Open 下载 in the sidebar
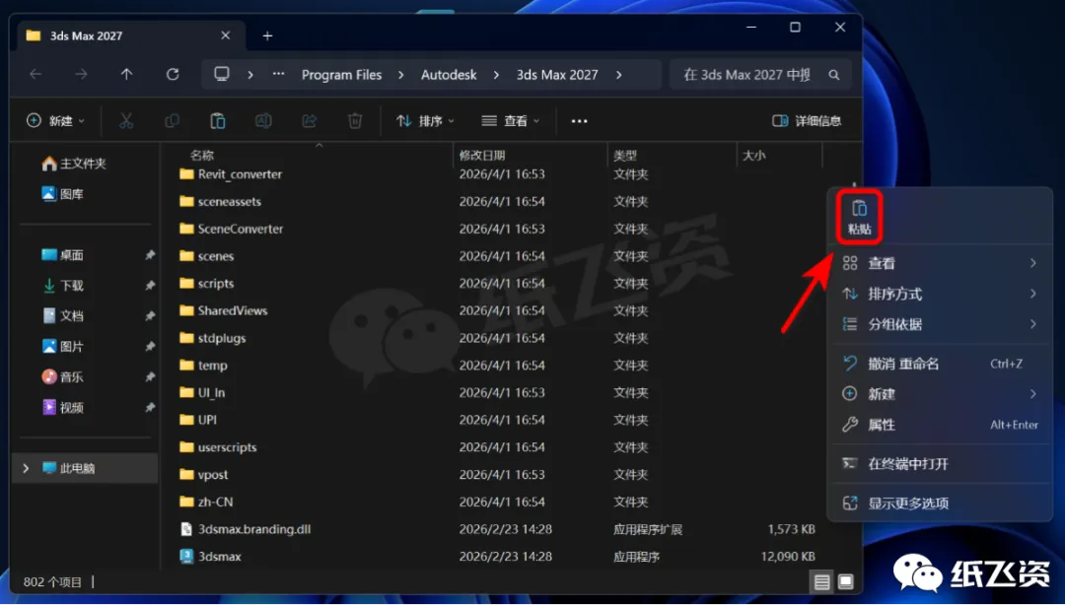1065x605 pixels. (62, 285)
